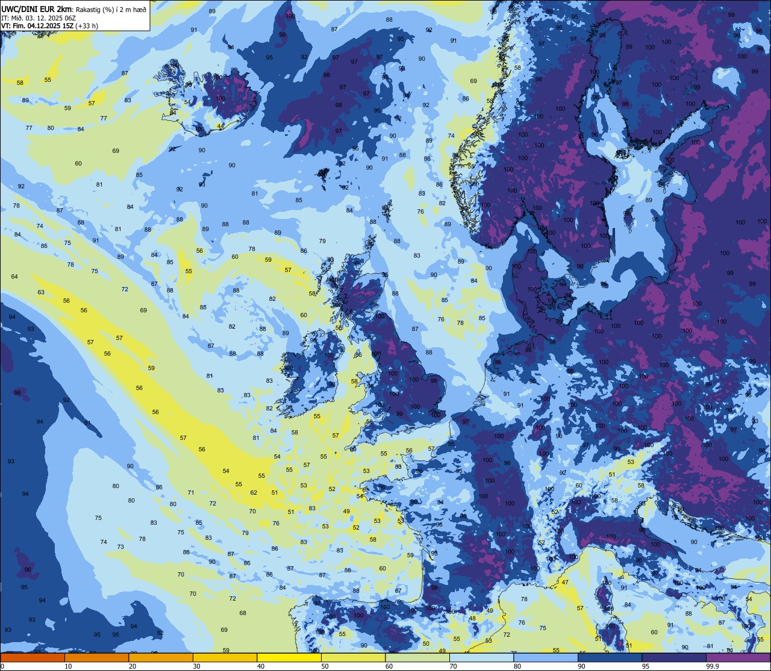This screenshot has width=771, height=671.
Task: Click the humidity value 64 on the map
Action: click(14, 276)
